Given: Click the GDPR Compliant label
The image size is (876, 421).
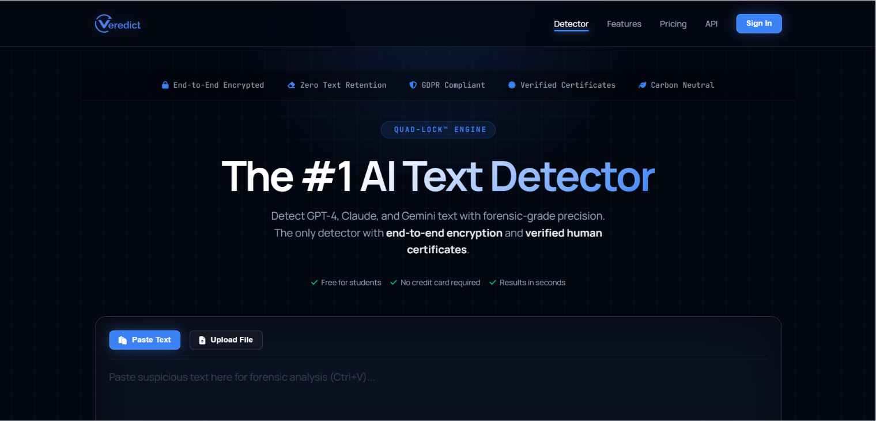Looking at the screenshot, I should pyautogui.click(x=454, y=85).
